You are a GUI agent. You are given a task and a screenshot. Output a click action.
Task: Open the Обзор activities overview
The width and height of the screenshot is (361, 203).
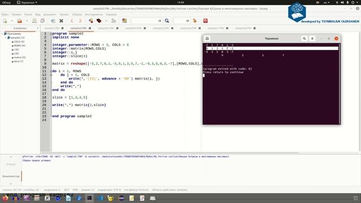pos(6,2)
